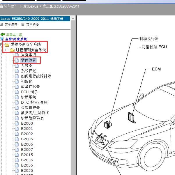Screen dimensions: 175x175
Task: Open trouble code B2055
Action: (x=27, y=165)
